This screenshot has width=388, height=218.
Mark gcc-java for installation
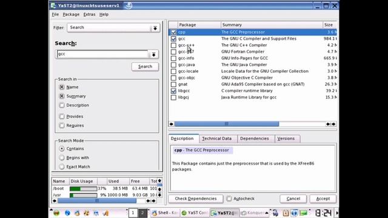(x=173, y=65)
